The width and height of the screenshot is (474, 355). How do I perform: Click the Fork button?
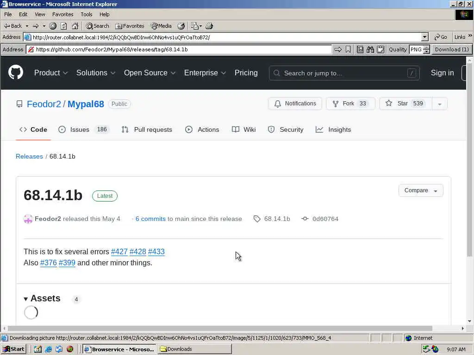[x=350, y=104]
